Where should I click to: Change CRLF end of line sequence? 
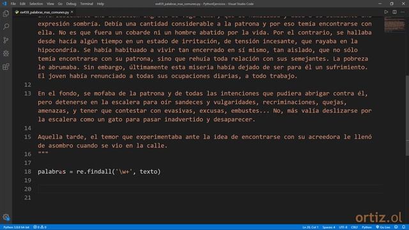click(x=354, y=227)
